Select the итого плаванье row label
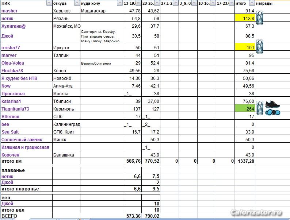This screenshot has height=220, width=290. pos(20,189)
